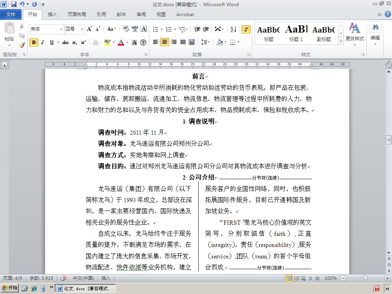Click the zoom out minus button

343,278
